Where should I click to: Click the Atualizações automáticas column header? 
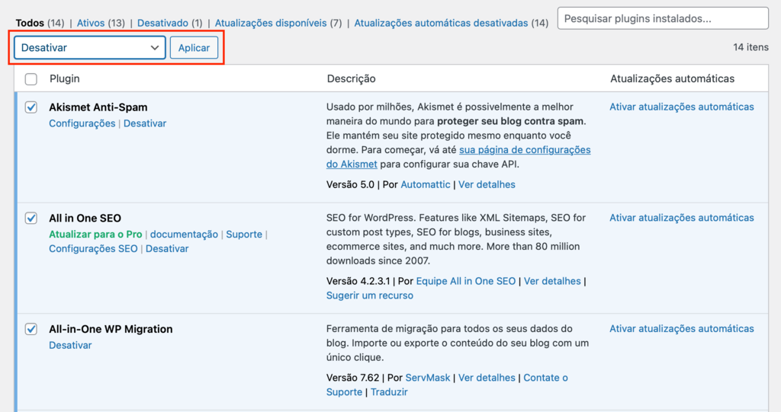click(672, 78)
